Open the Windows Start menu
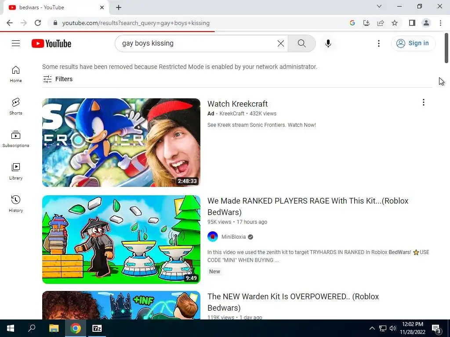 click(x=11, y=328)
